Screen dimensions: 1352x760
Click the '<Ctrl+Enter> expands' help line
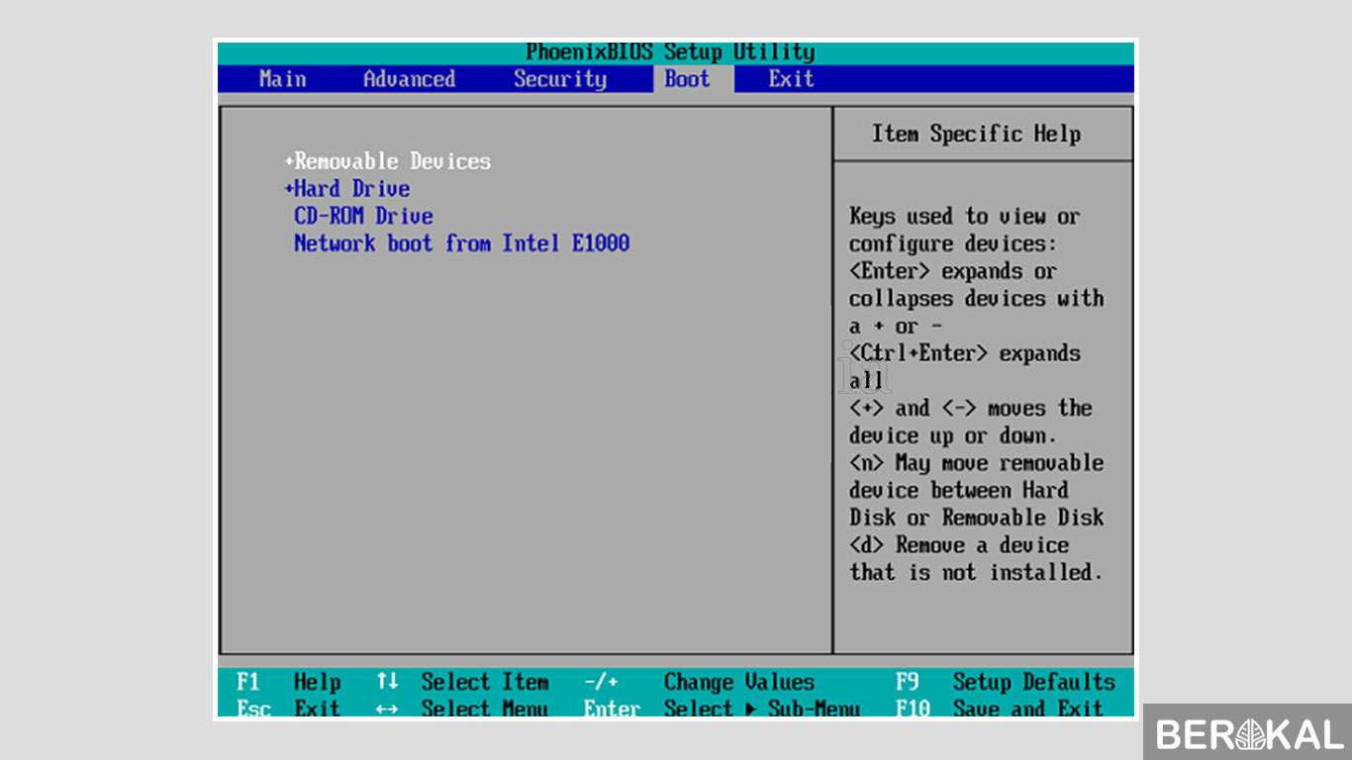coord(965,353)
